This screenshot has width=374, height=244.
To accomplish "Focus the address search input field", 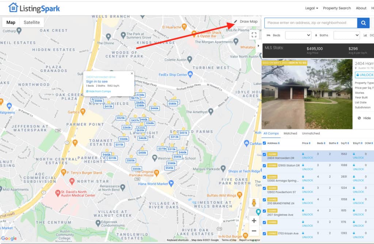I will tap(311, 23).
